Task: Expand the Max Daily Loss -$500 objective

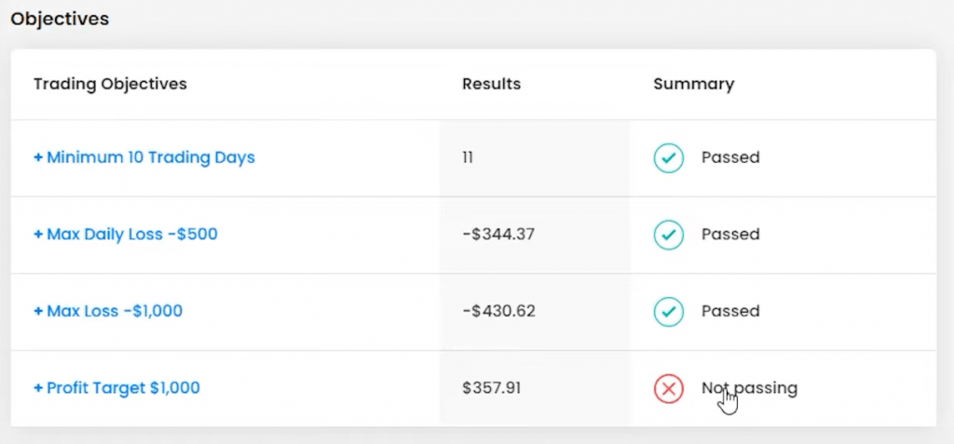Action: [x=126, y=235]
